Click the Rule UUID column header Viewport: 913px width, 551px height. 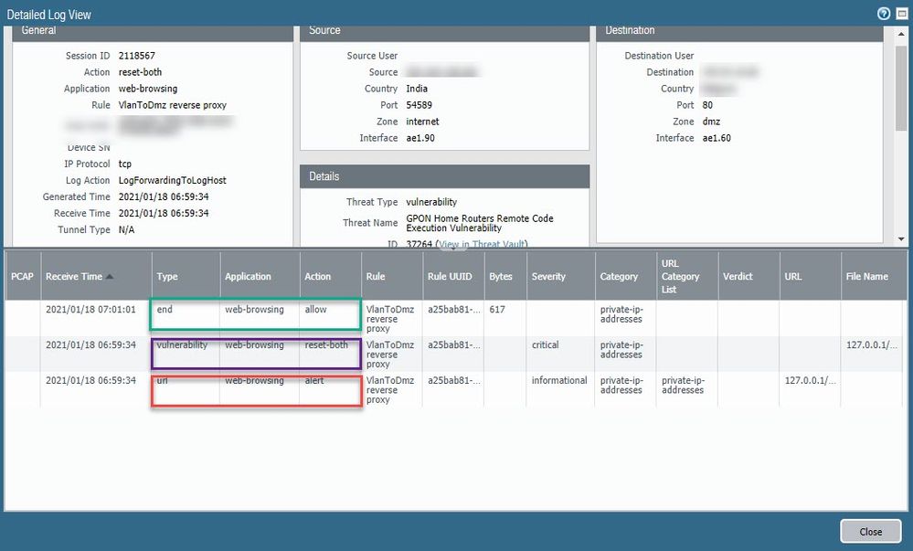click(x=451, y=276)
